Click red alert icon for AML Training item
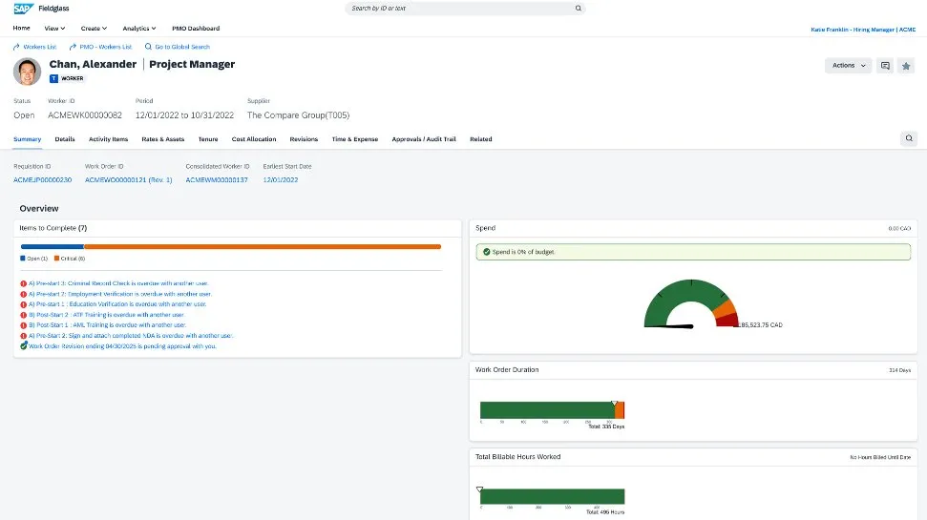 pos(24,325)
